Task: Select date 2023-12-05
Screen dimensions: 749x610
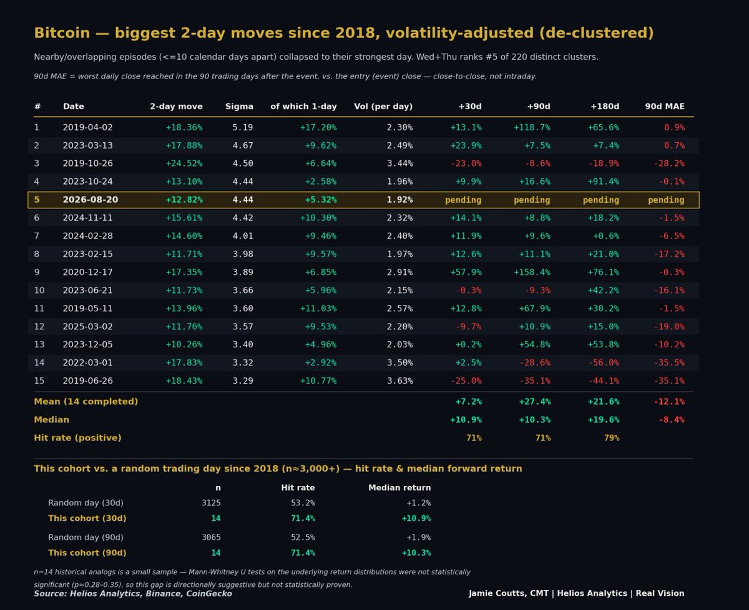Action: click(88, 344)
